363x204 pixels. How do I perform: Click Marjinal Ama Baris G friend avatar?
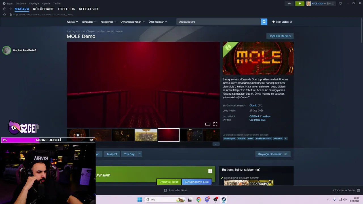tap(7, 50)
